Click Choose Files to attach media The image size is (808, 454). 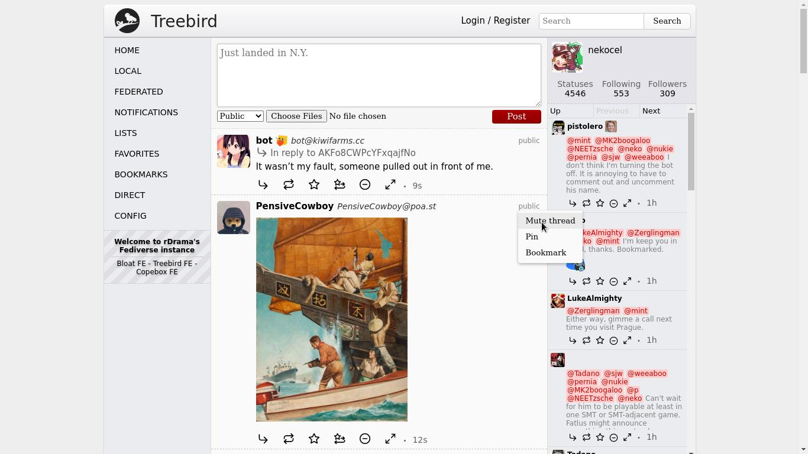tap(296, 116)
